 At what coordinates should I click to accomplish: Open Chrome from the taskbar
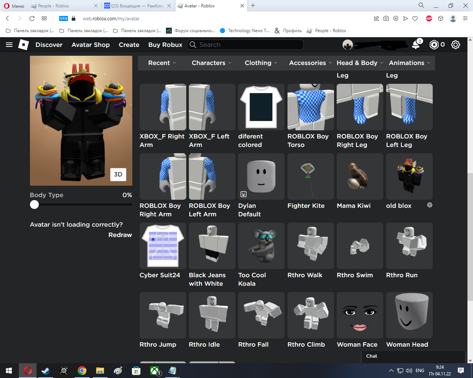coord(82,371)
